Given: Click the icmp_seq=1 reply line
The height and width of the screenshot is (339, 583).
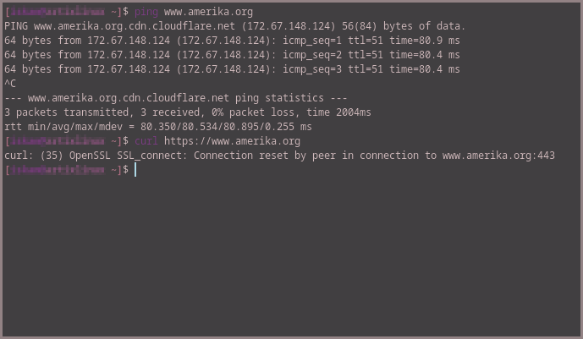Looking at the screenshot, I should [x=232, y=41].
